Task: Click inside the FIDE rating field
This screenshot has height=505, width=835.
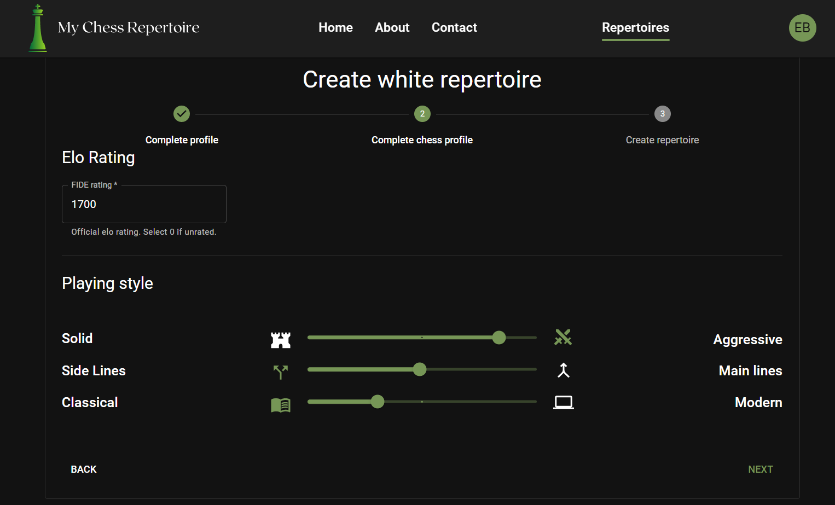Action: (x=144, y=204)
